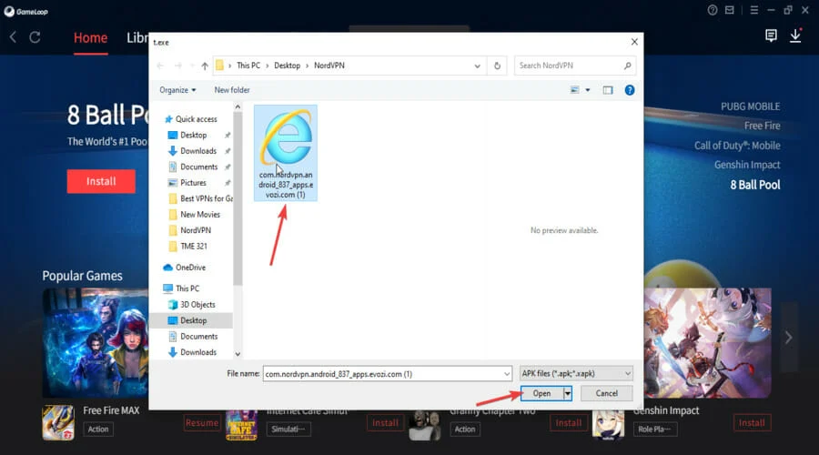Click Internet Cafe Simulator app icon
Screen dimensions: 819x455
click(241, 425)
